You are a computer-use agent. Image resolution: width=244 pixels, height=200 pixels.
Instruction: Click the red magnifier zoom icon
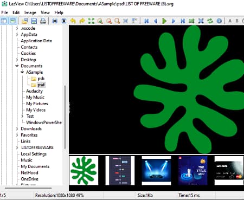point(109,21)
